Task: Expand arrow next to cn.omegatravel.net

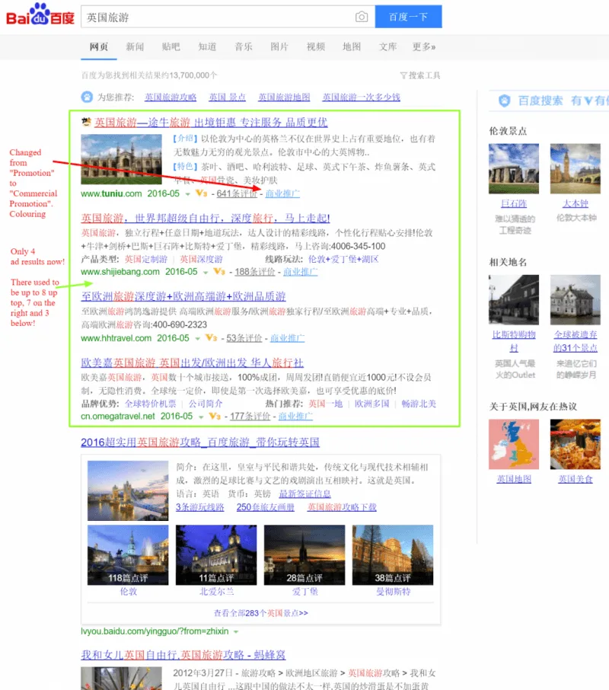Action: coord(201,417)
